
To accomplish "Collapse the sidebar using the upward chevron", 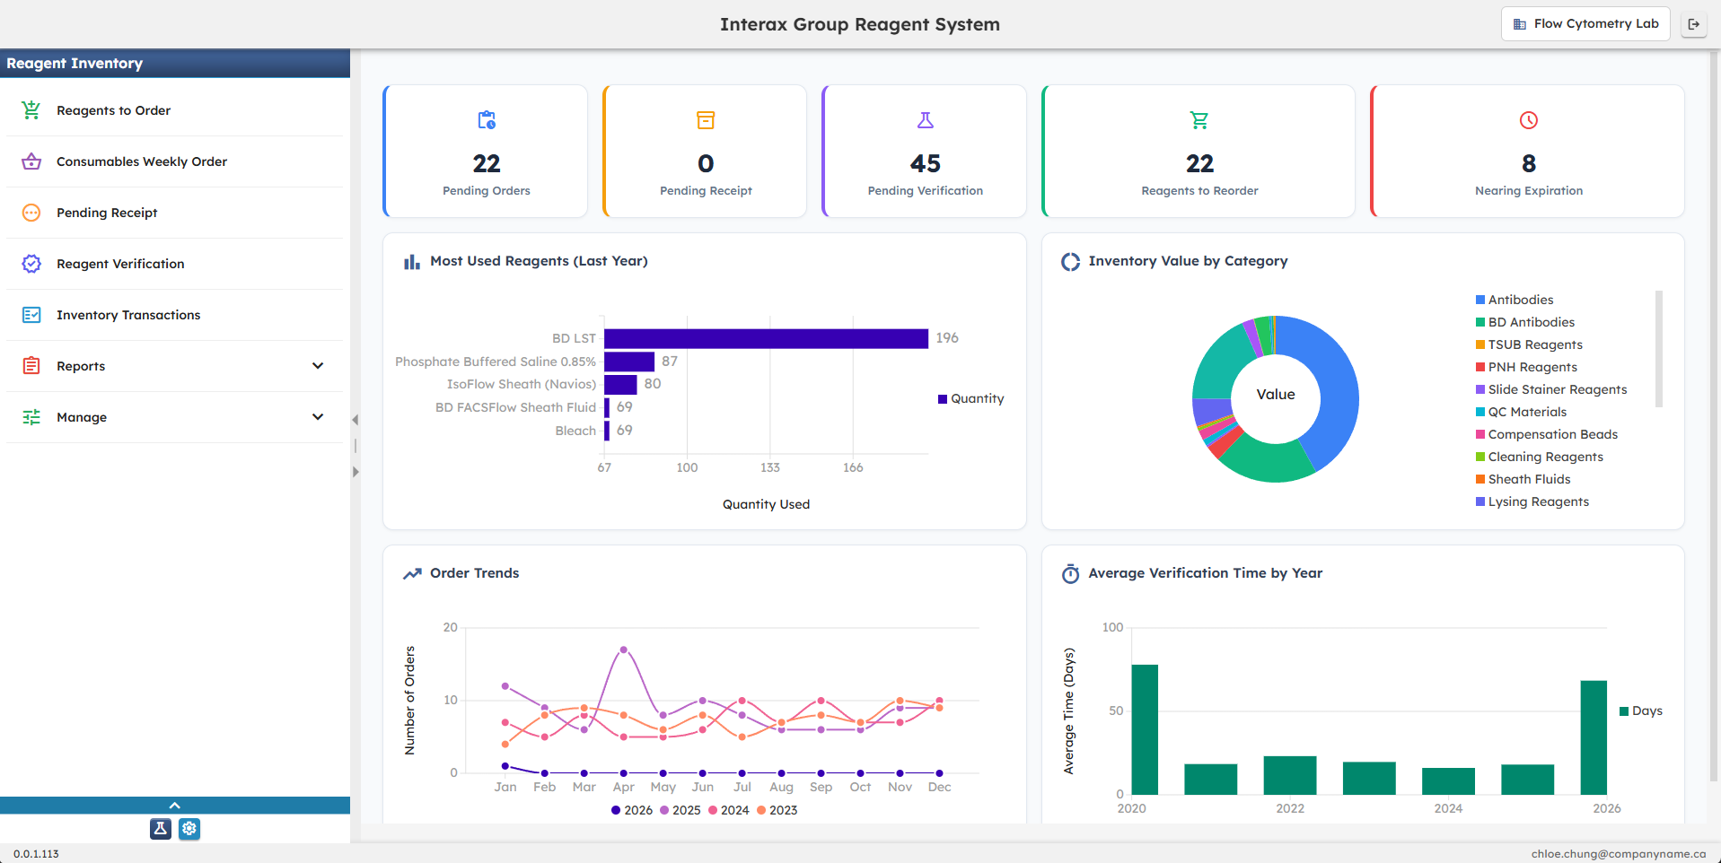I will pos(174,805).
